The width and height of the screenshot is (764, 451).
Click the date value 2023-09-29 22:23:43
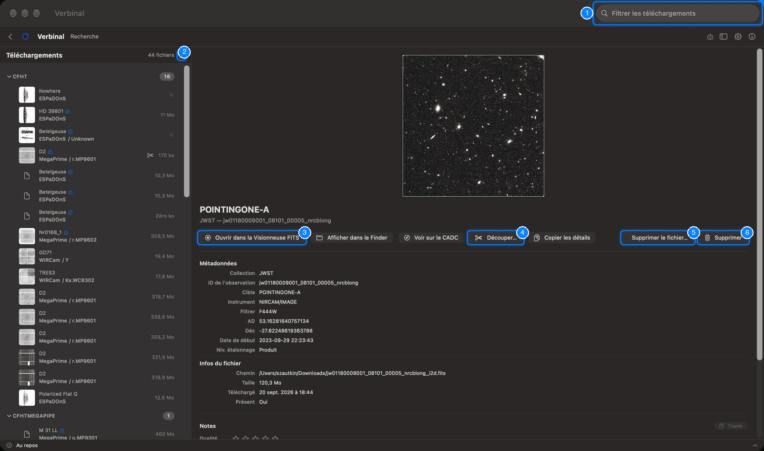coord(286,341)
